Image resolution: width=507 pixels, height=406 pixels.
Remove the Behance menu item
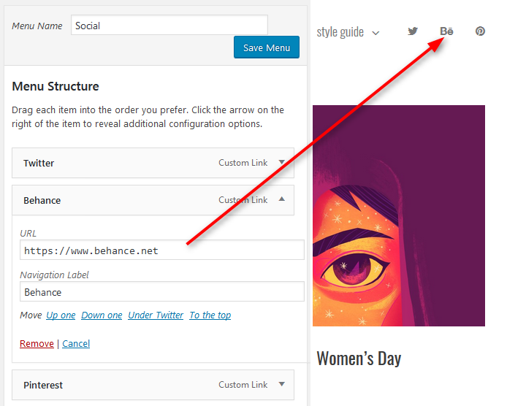(x=37, y=344)
